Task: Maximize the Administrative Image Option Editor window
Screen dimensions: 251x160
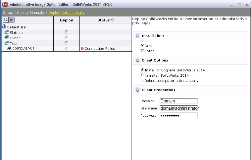Action: point(239,5)
